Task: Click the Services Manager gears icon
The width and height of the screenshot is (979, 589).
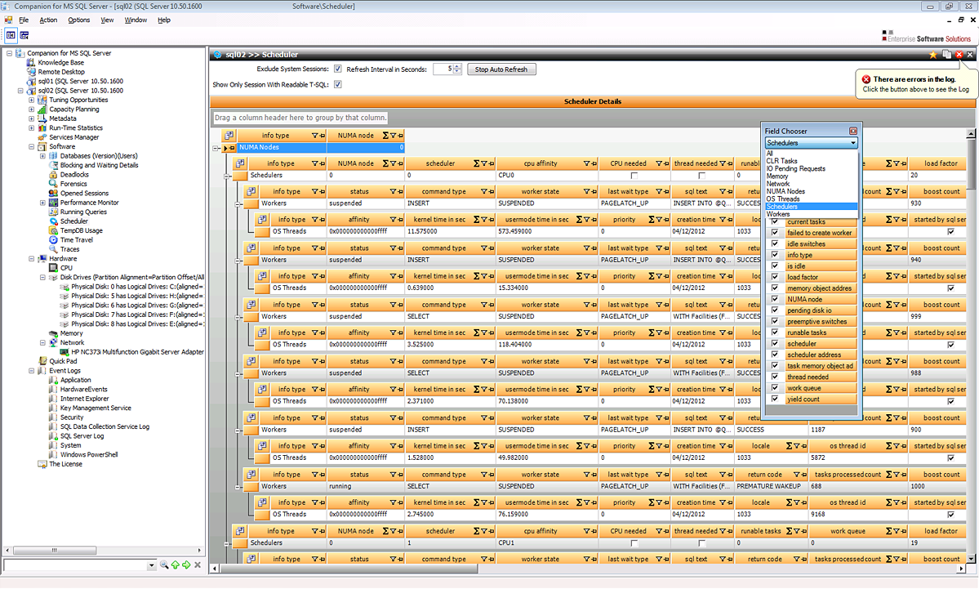Action: tap(42, 137)
